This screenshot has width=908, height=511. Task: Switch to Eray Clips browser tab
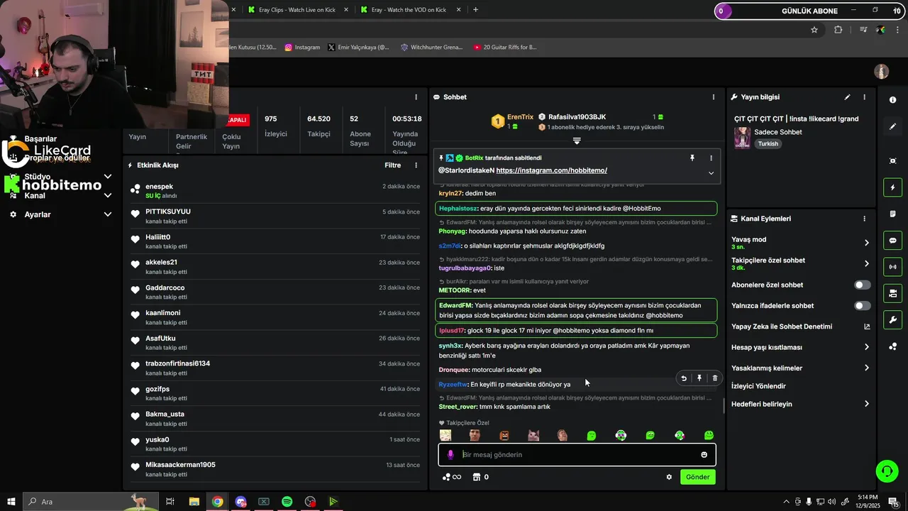coord(297,10)
